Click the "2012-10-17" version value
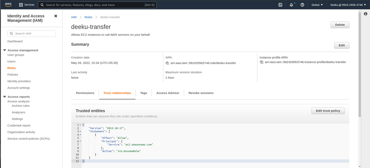The image size is (370, 168). point(115,128)
